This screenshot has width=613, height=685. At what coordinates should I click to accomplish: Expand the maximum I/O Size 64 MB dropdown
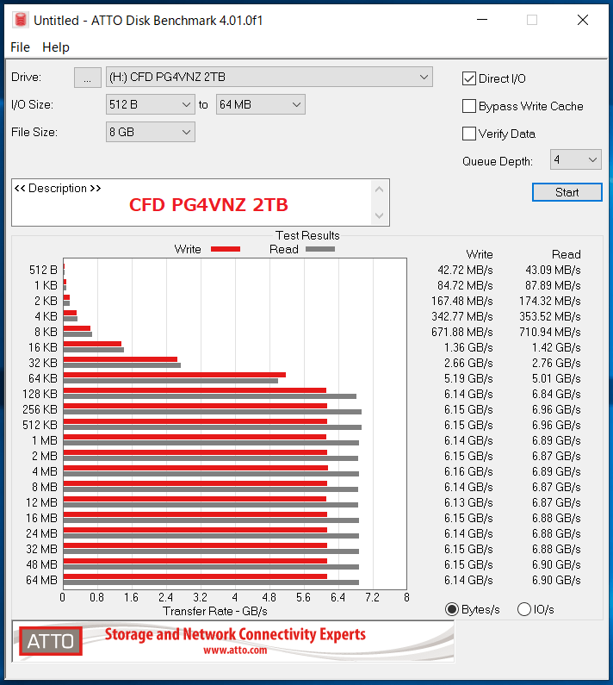tap(260, 104)
